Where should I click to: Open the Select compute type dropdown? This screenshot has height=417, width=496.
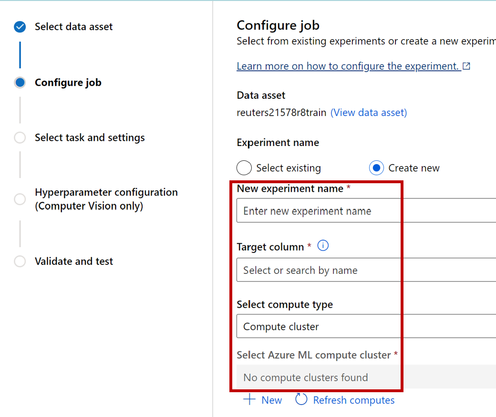coord(366,326)
